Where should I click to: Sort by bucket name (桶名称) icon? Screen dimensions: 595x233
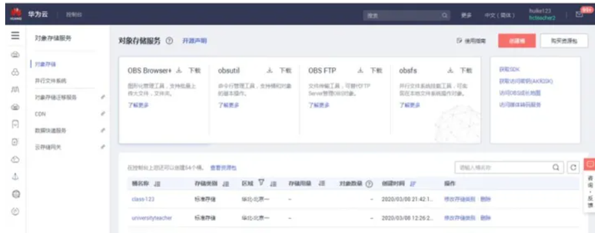tap(157, 184)
